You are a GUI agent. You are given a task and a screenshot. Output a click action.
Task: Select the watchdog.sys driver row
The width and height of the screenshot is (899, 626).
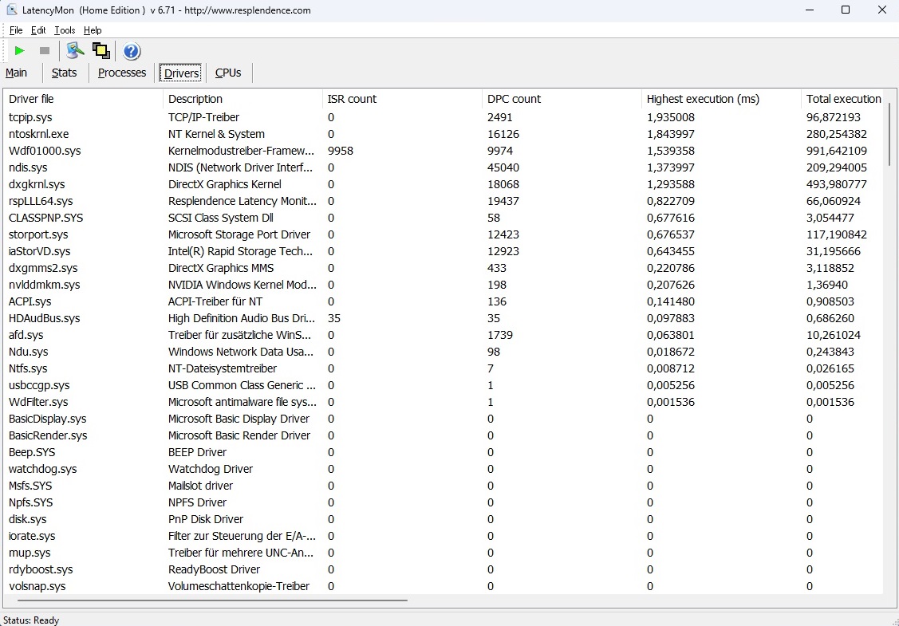coord(444,468)
